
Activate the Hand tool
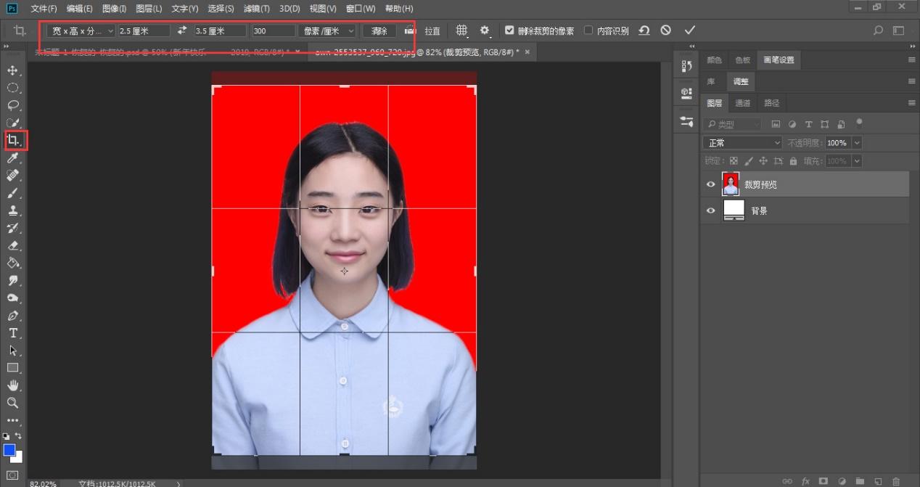13,385
